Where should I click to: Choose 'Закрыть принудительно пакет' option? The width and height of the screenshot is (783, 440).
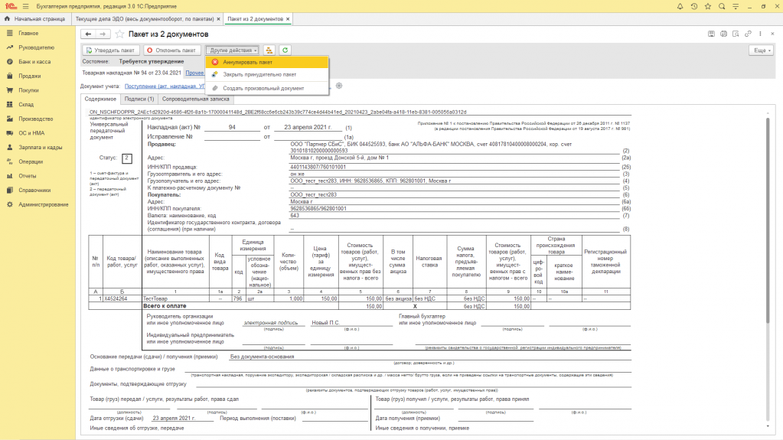point(259,75)
